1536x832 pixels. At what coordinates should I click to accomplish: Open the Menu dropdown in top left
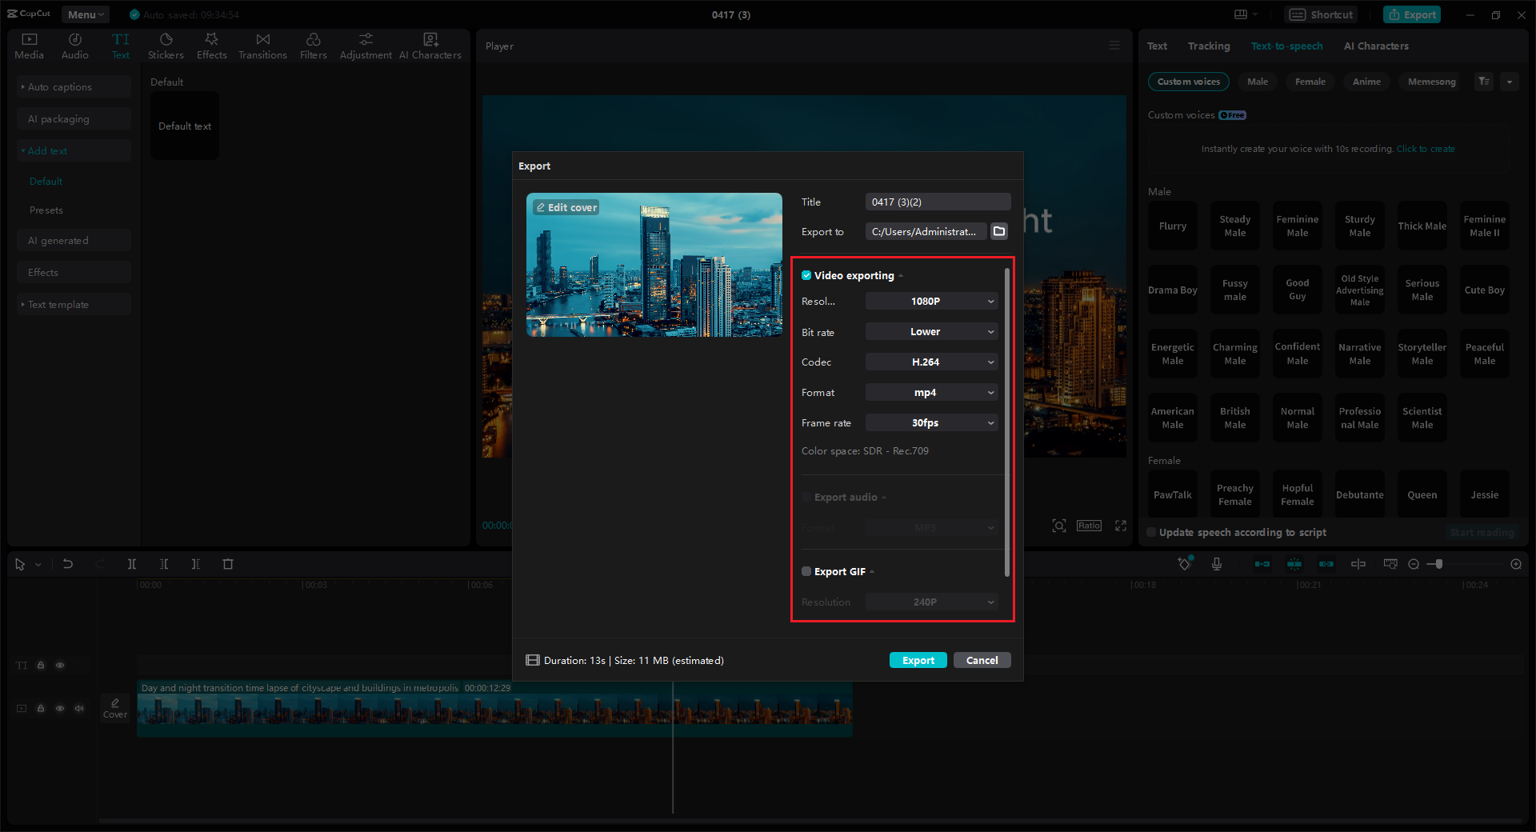tap(85, 14)
